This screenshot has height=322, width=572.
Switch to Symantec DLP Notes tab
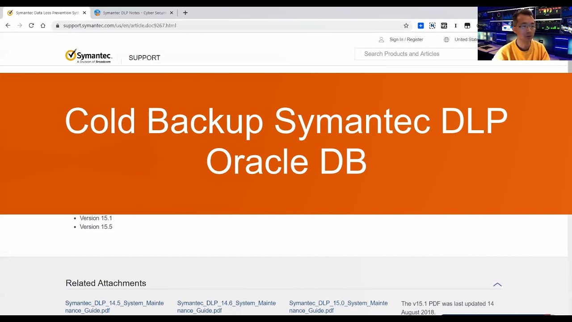point(134,13)
